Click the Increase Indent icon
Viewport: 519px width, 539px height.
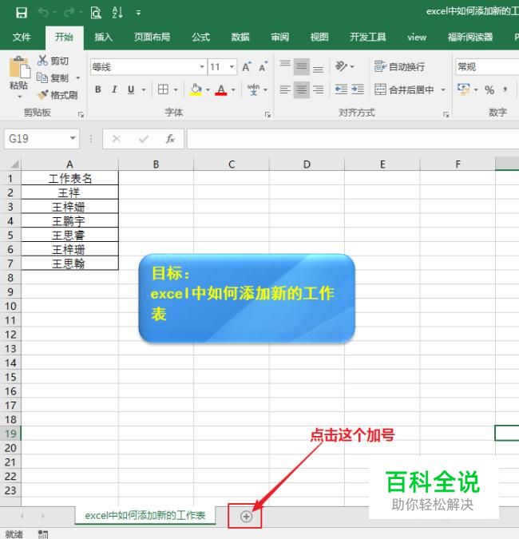(x=358, y=89)
